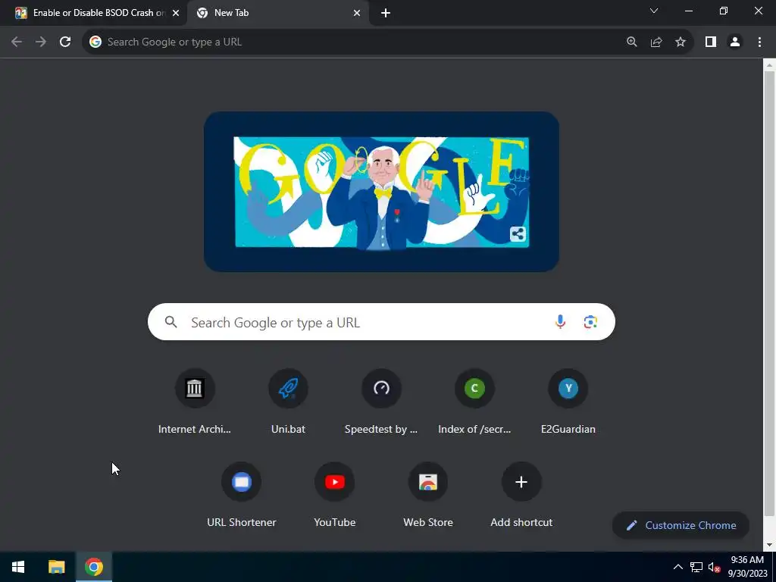Open the taskbar clock and date
The image size is (776, 582).
(x=747, y=567)
